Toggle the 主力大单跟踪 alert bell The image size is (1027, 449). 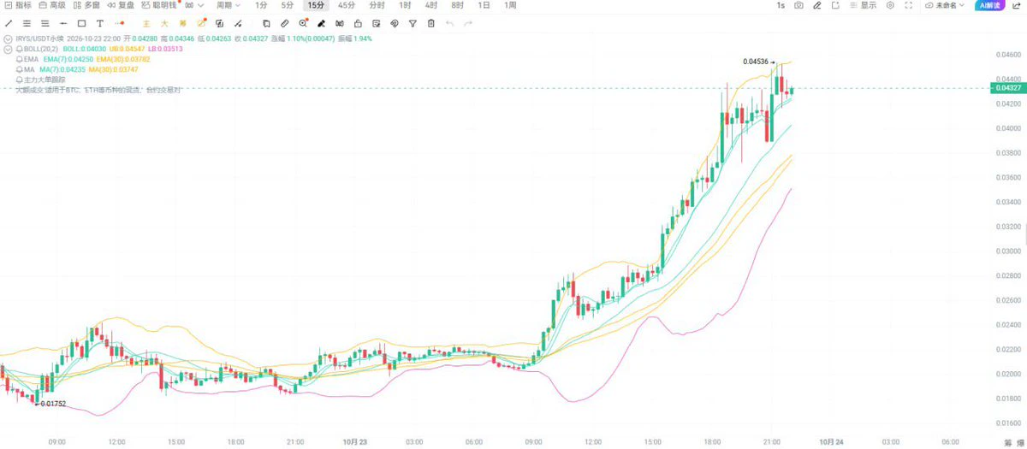click(20, 79)
